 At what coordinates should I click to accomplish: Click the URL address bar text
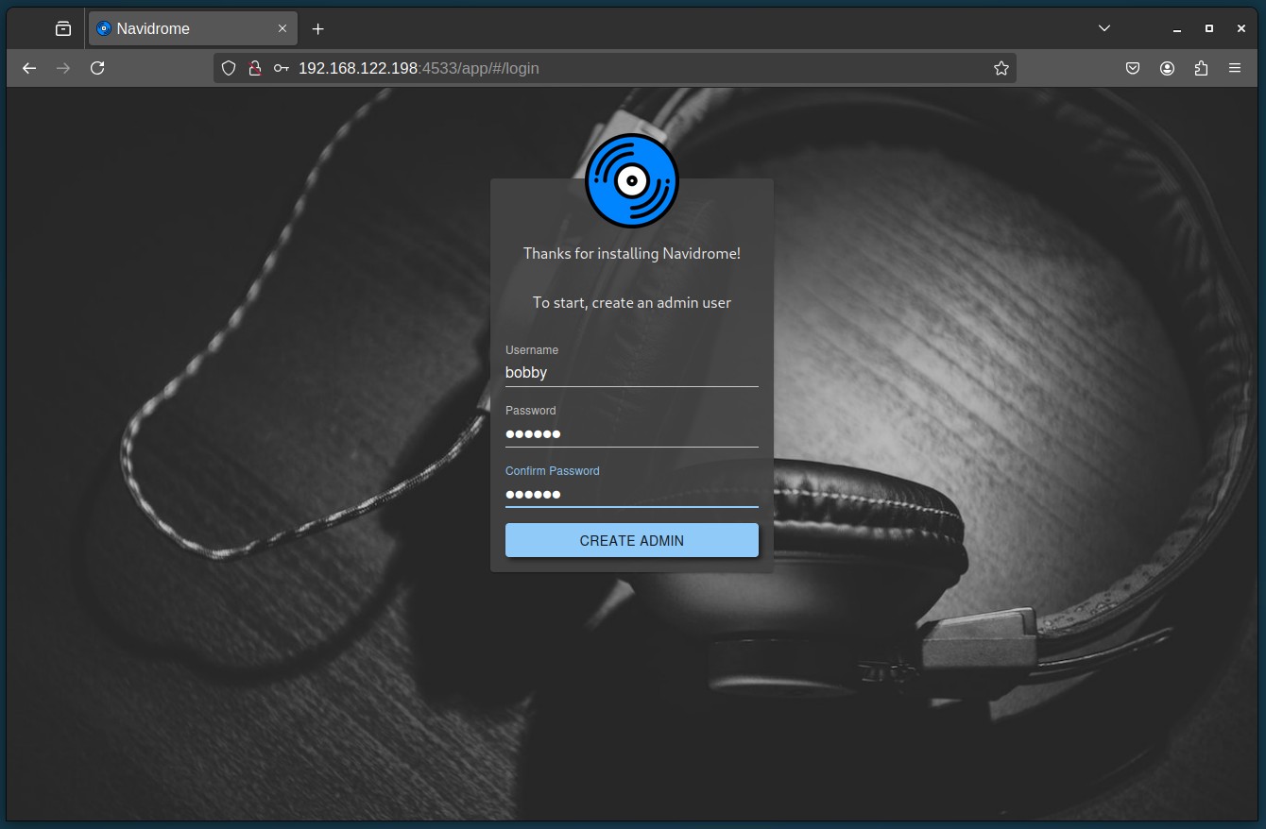pos(419,68)
